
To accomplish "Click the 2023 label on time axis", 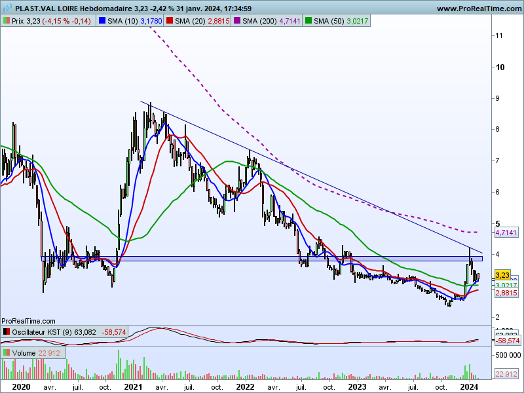I will pos(357,387).
